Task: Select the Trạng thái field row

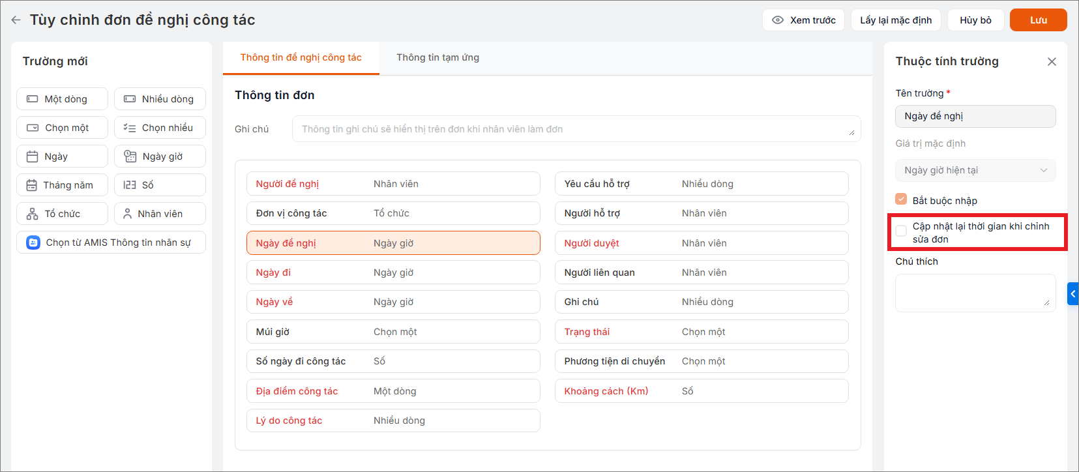Action: 702,332
